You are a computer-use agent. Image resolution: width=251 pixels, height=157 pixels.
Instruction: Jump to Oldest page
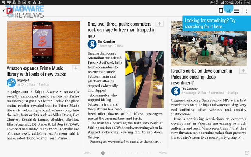(163, 153)
